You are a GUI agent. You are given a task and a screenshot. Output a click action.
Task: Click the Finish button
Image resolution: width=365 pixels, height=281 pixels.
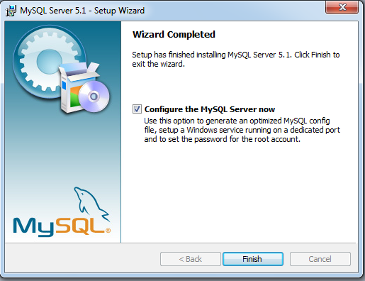click(x=253, y=259)
